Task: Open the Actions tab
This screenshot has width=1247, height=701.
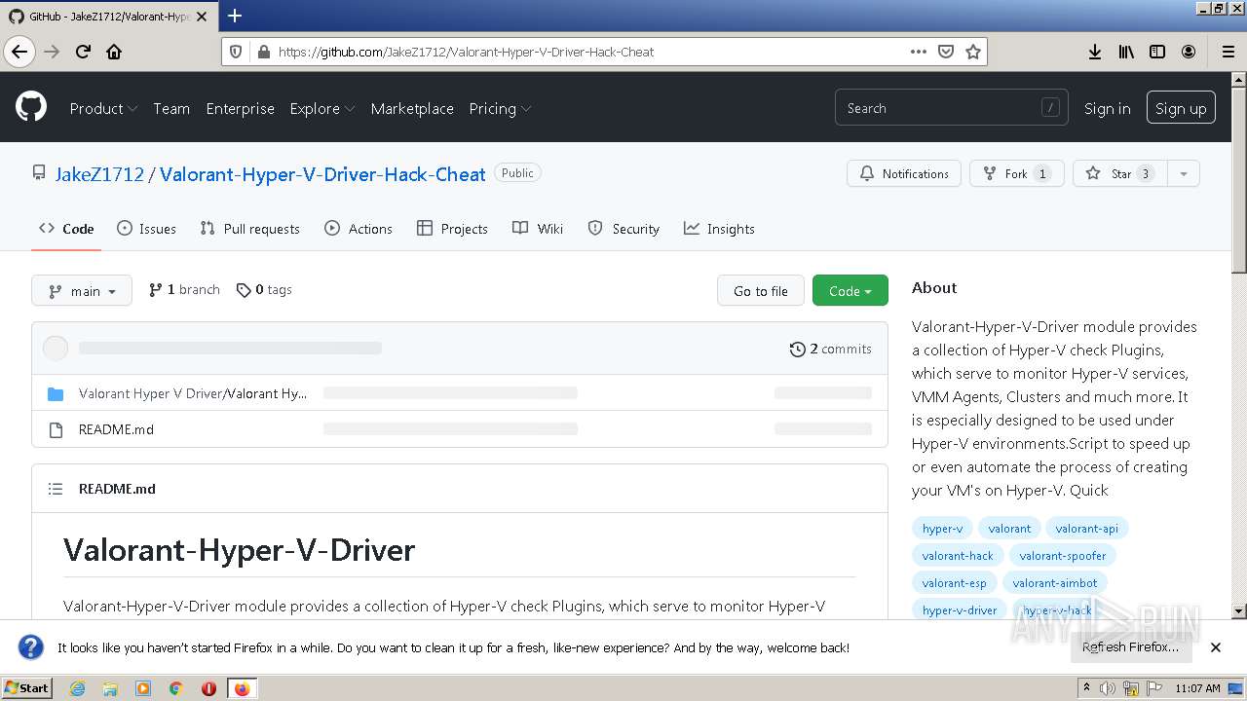Action: pos(359,229)
